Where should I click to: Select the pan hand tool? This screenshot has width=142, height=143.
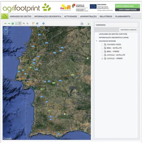20,24
